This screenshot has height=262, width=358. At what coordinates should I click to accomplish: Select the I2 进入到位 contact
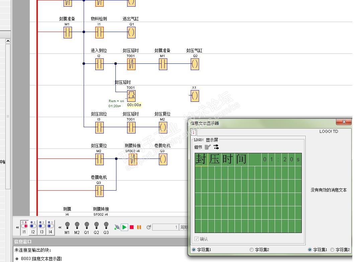coord(99,64)
